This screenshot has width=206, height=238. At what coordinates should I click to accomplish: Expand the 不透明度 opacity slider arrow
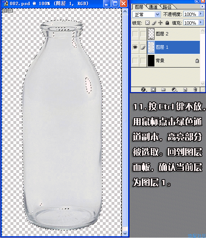[x=201, y=14]
